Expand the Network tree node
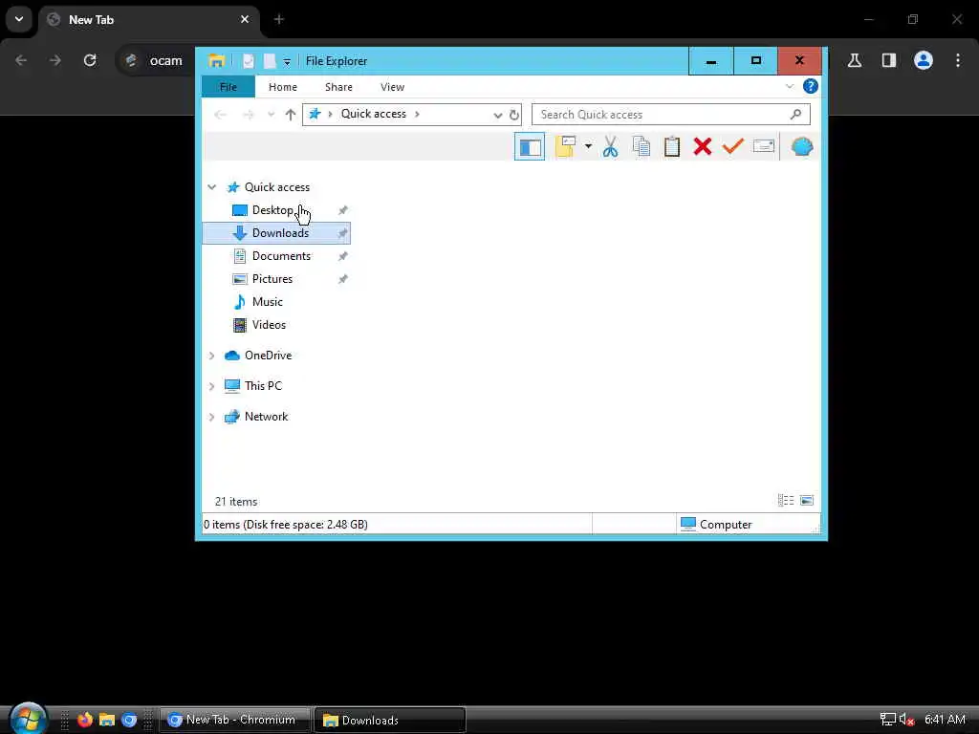The height and width of the screenshot is (734, 979). click(x=211, y=417)
